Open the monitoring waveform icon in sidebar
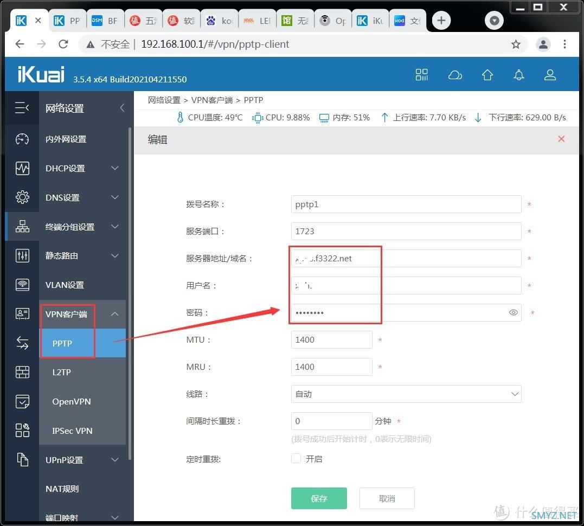Screen dimensions: 584x526 22,168
